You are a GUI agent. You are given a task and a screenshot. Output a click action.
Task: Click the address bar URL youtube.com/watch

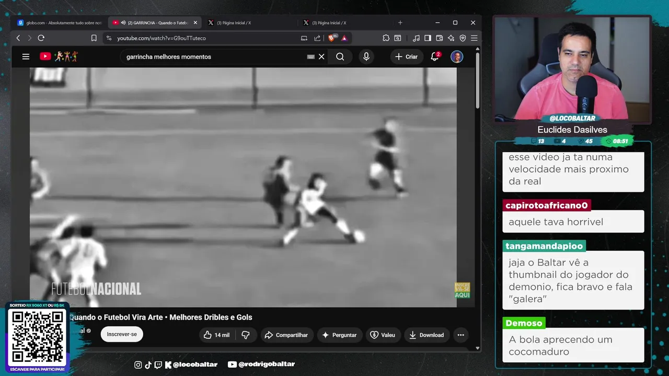162,38
